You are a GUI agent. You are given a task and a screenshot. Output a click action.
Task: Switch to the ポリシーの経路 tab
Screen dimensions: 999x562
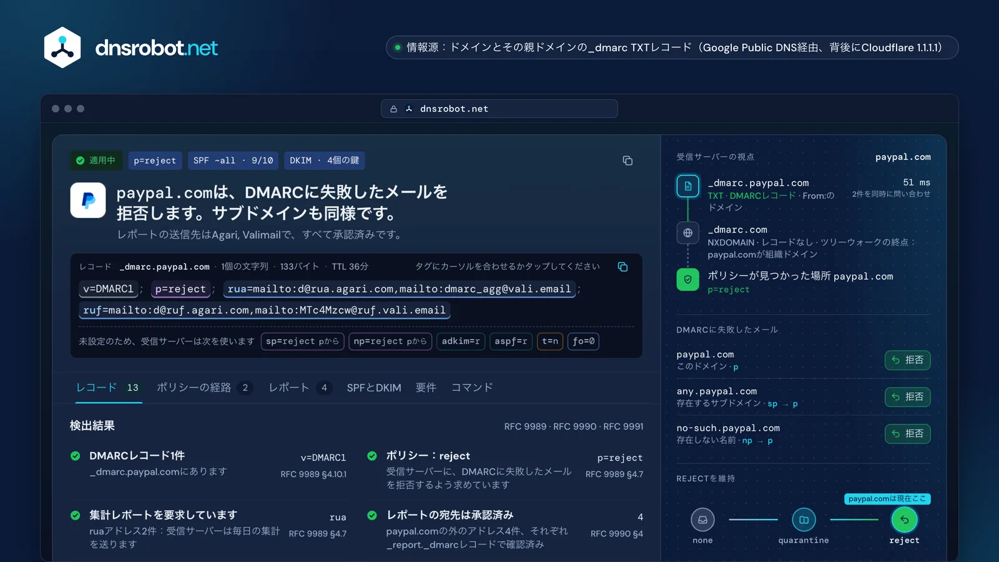[204, 388]
